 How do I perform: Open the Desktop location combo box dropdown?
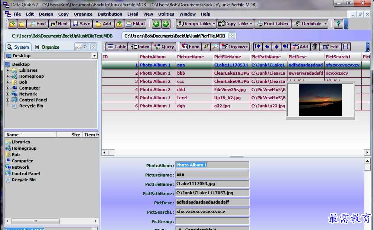point(94,56)
